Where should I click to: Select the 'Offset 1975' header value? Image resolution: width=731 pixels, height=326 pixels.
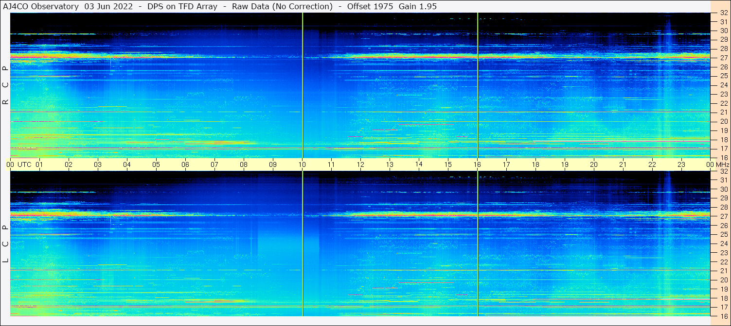370,6
